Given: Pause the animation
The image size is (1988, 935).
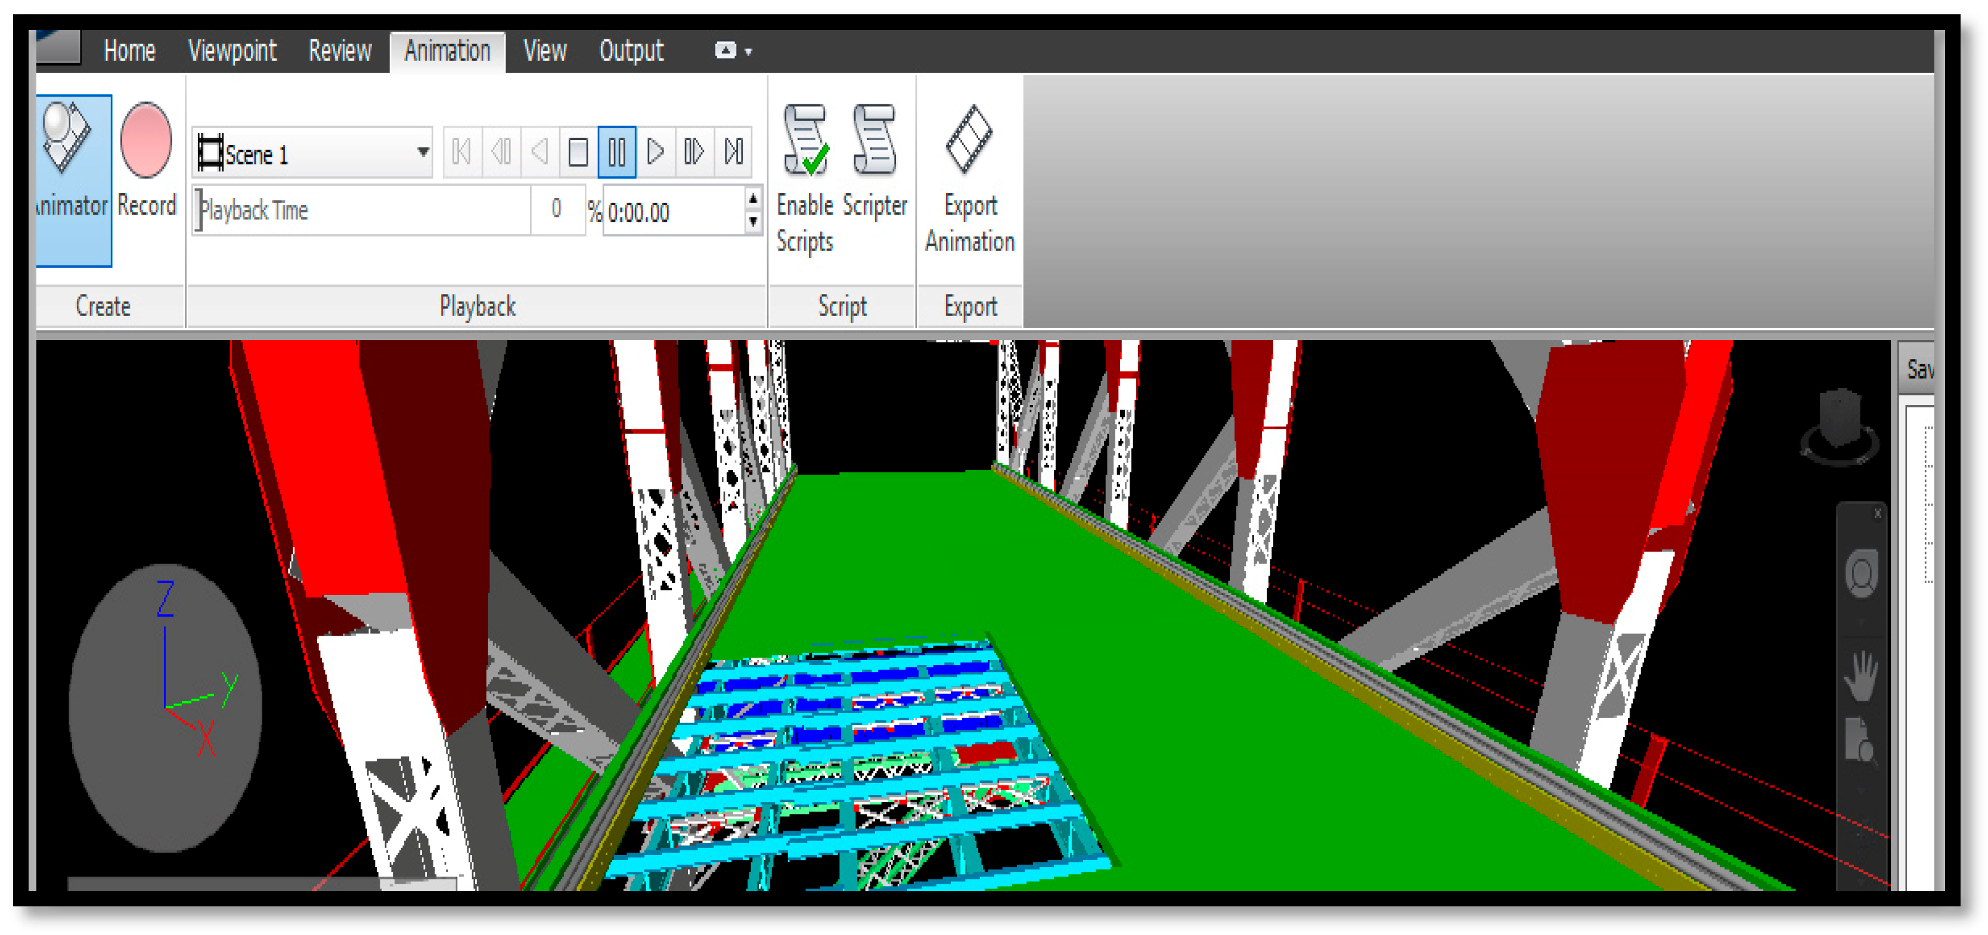Looking at the screenshot, I should point(616,151).
